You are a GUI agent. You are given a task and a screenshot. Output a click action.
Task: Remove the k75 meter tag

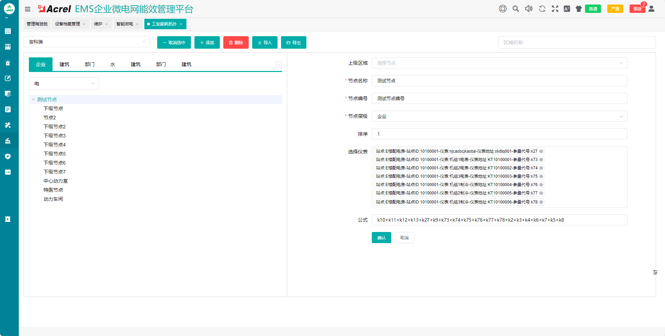click(x=541, y=176)
